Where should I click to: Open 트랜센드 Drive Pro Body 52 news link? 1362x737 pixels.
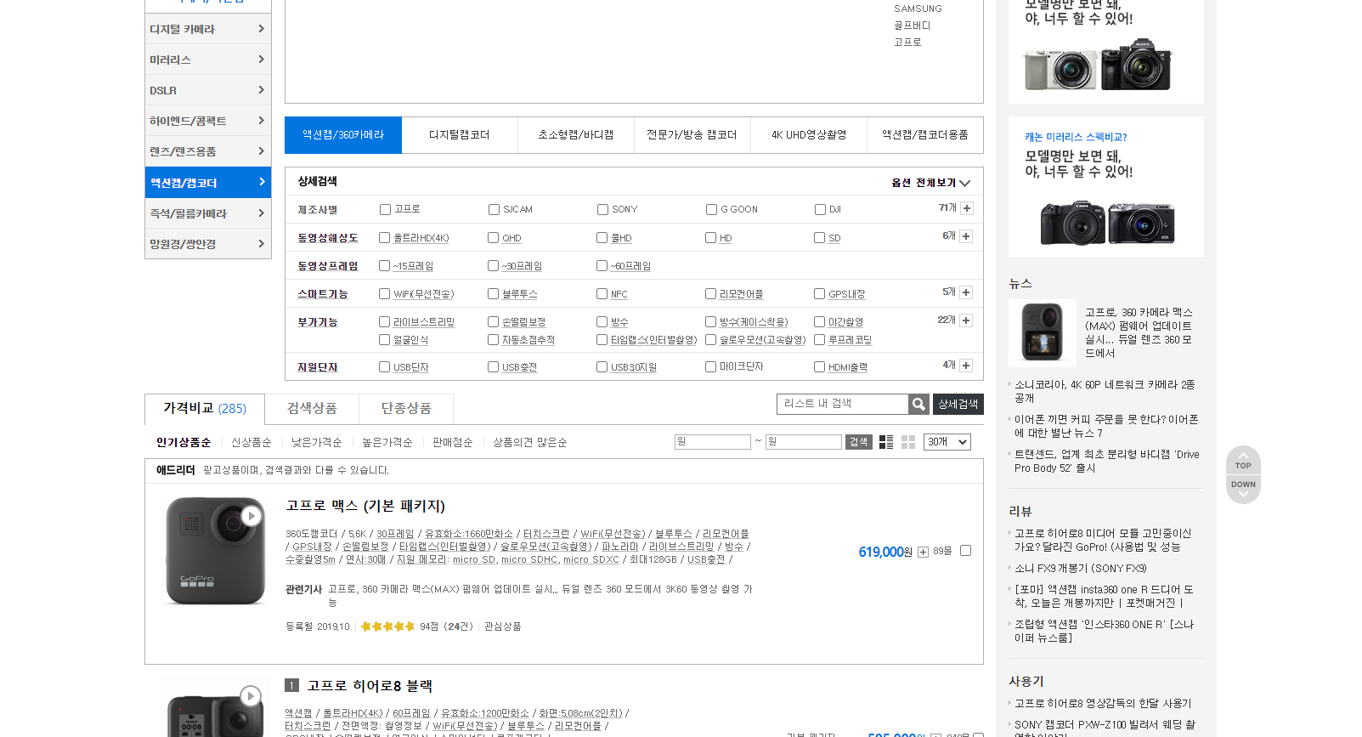(1107, 462)
